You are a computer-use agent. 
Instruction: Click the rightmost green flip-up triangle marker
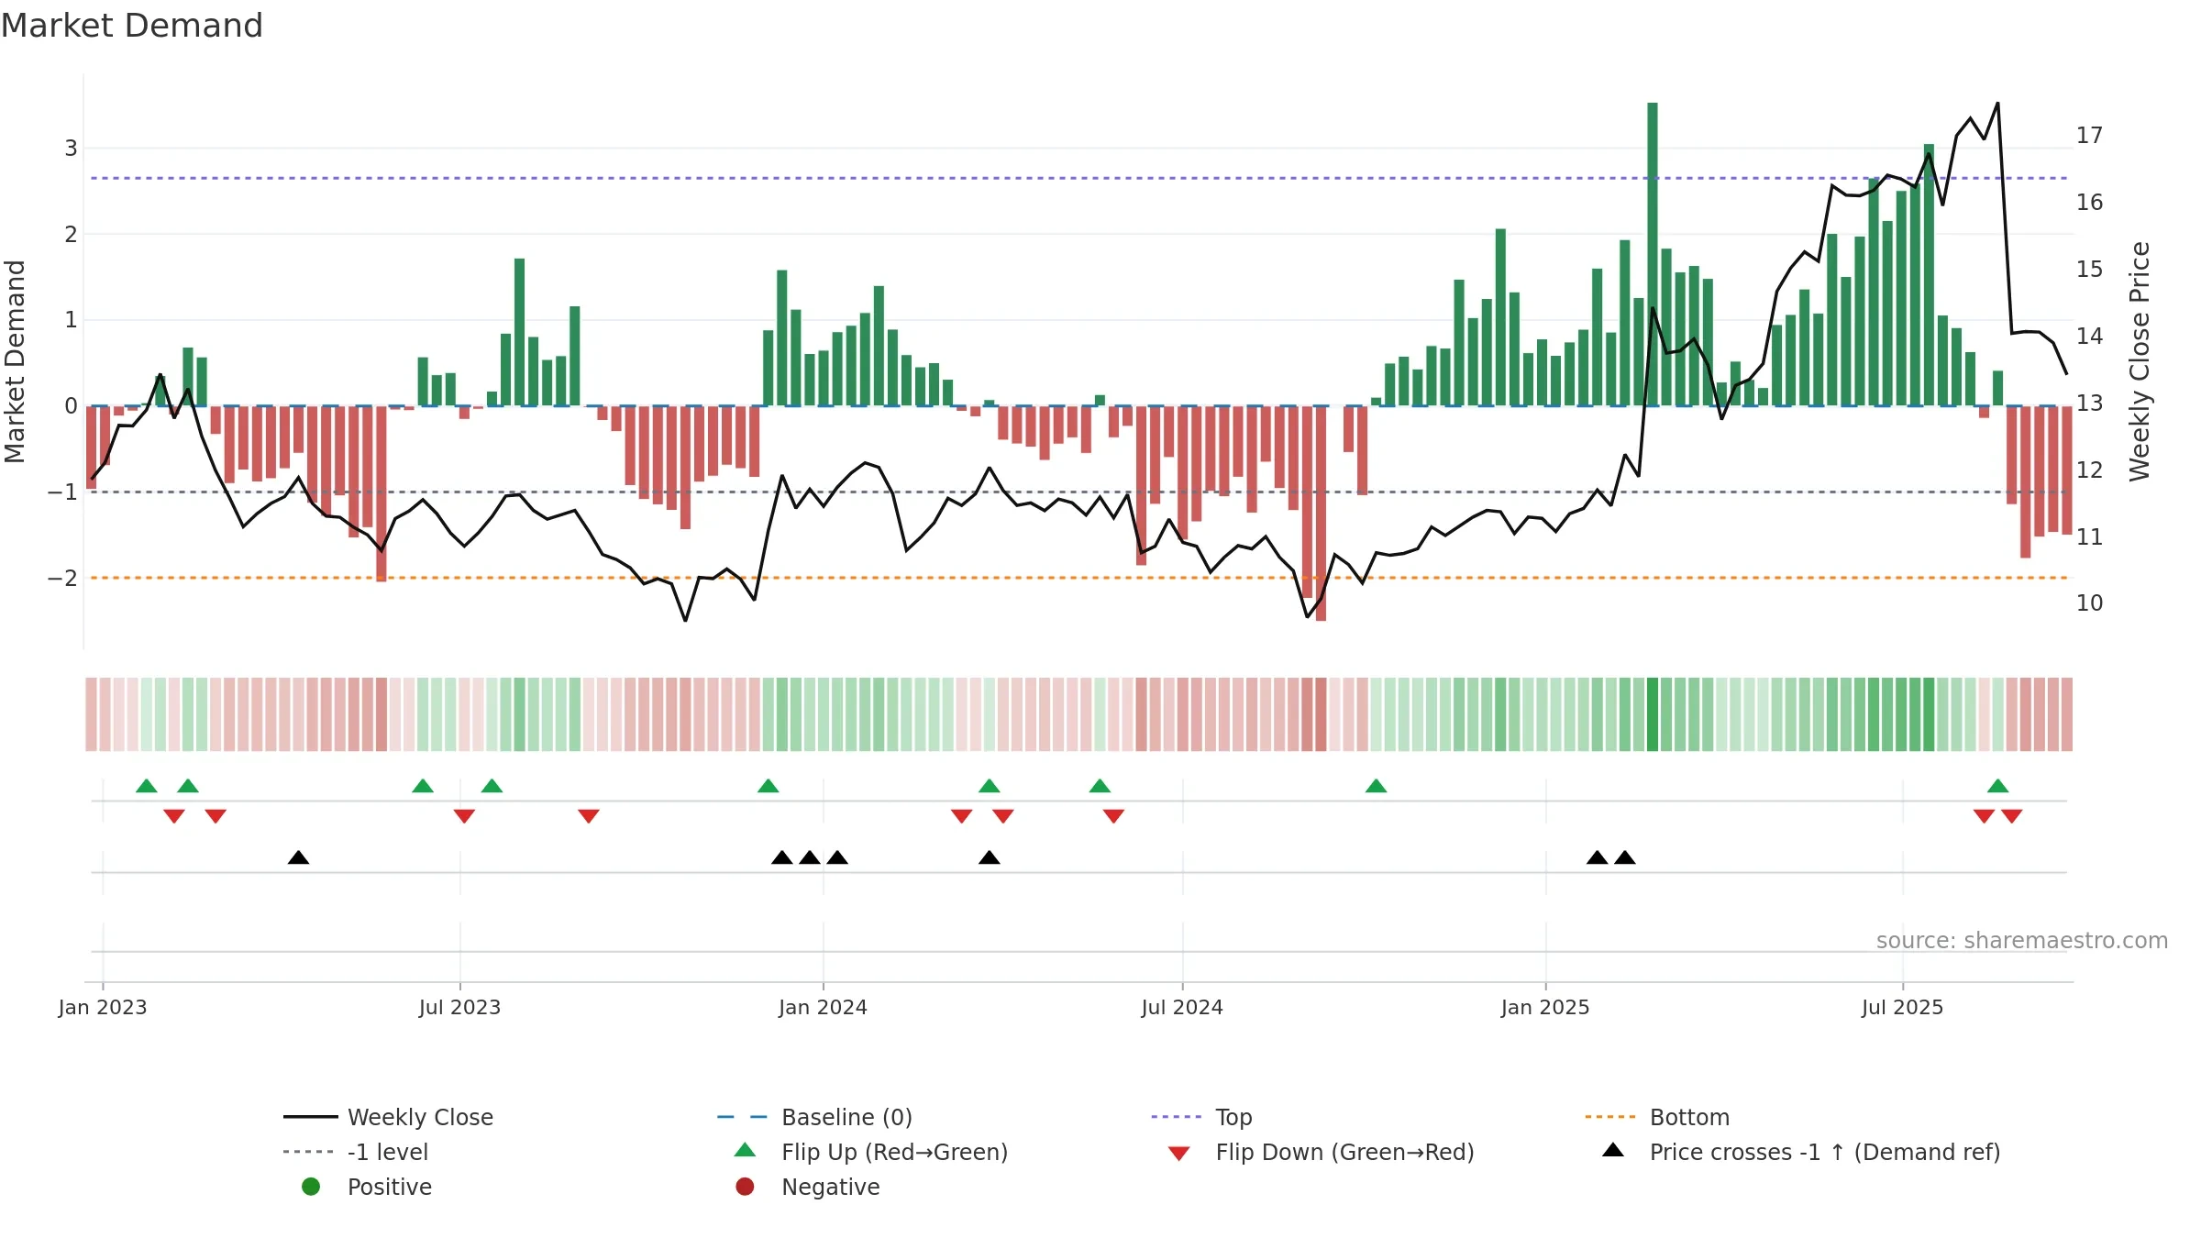pyautogui.click(x=1998, y=786)
